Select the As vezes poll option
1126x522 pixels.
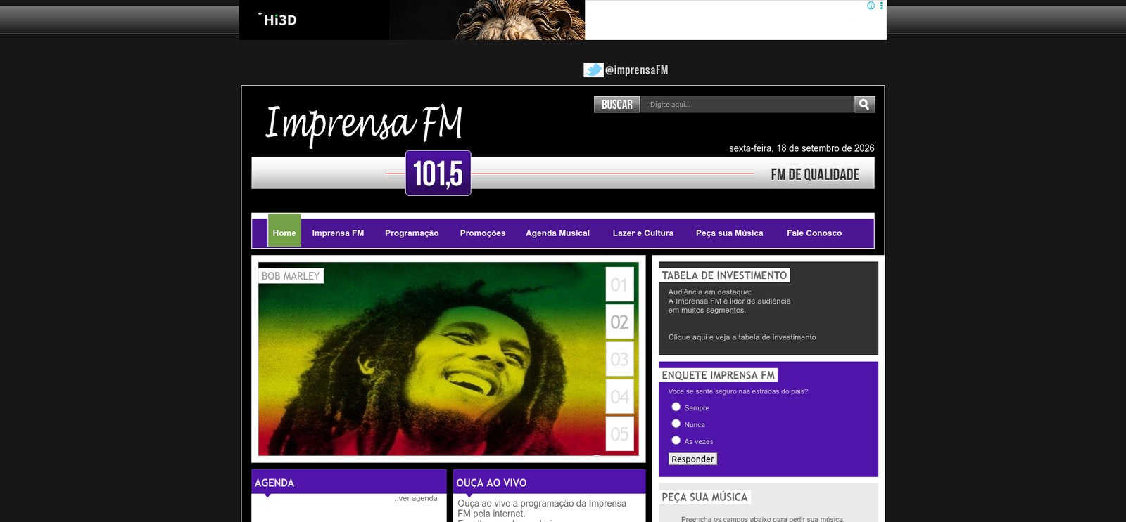pyautogui.click(x=676, y=441)
